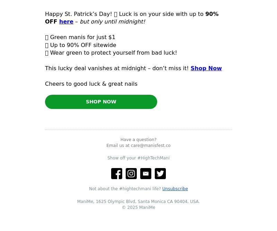The image size is (277, 231).
Task: Click the envelope email icon
Action: [146, 174]
